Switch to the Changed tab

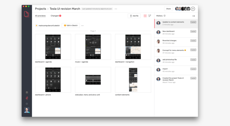(x=55, y=16)
